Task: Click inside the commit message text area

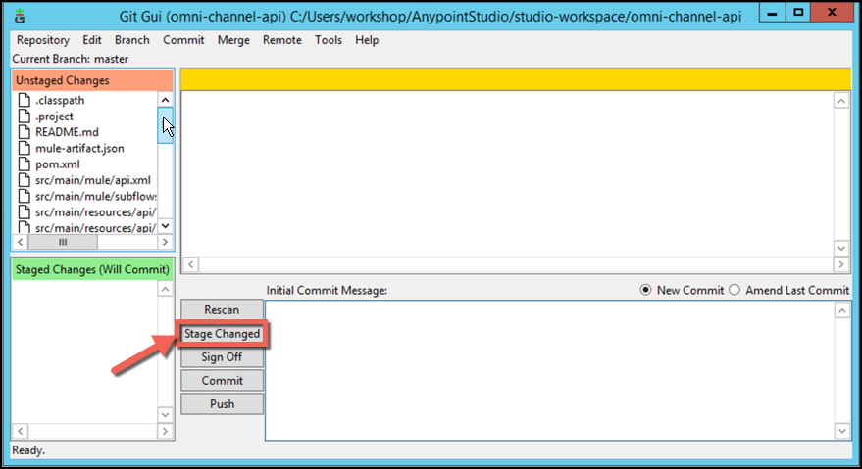Action: tap(550, 370)
